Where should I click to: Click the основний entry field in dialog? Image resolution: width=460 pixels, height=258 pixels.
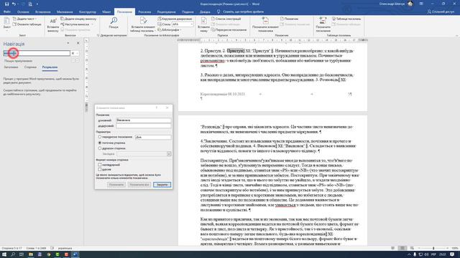pyautogui.click(x=144, y=120)
